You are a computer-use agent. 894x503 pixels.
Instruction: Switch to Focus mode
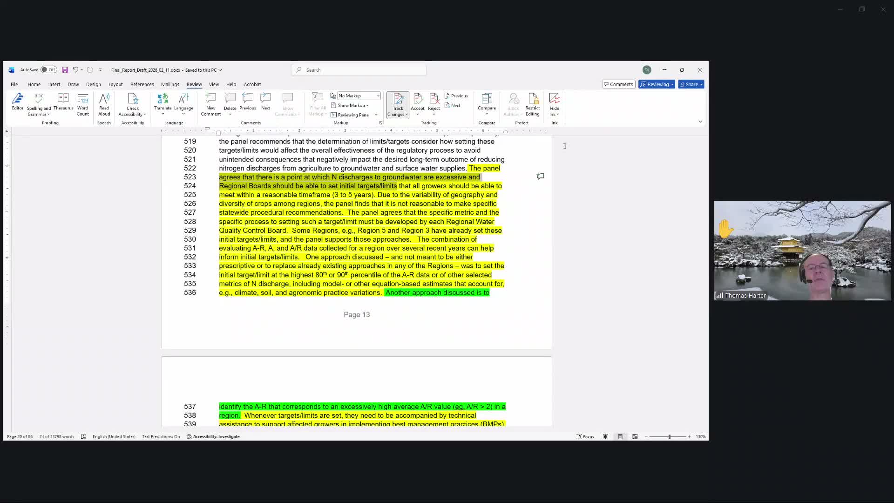coord(585,436)
